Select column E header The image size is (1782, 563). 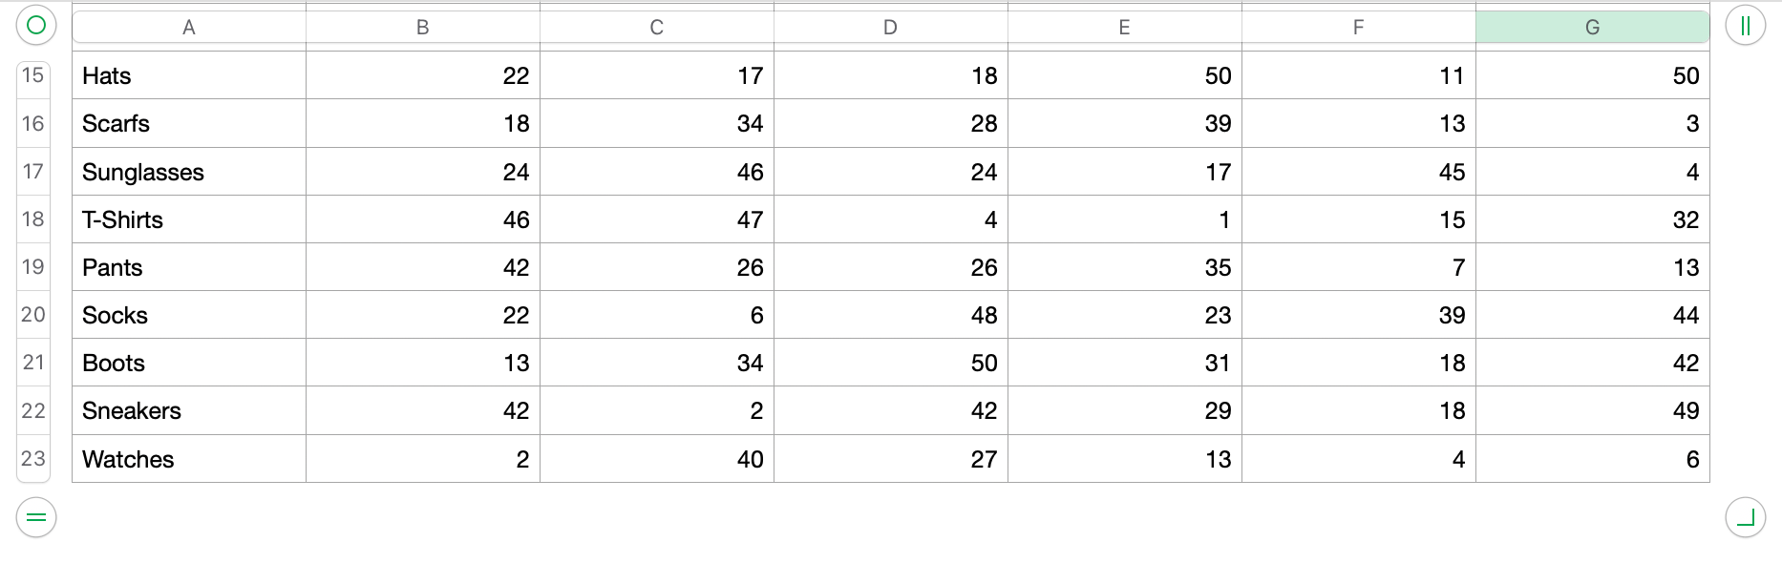(1124, 28)
